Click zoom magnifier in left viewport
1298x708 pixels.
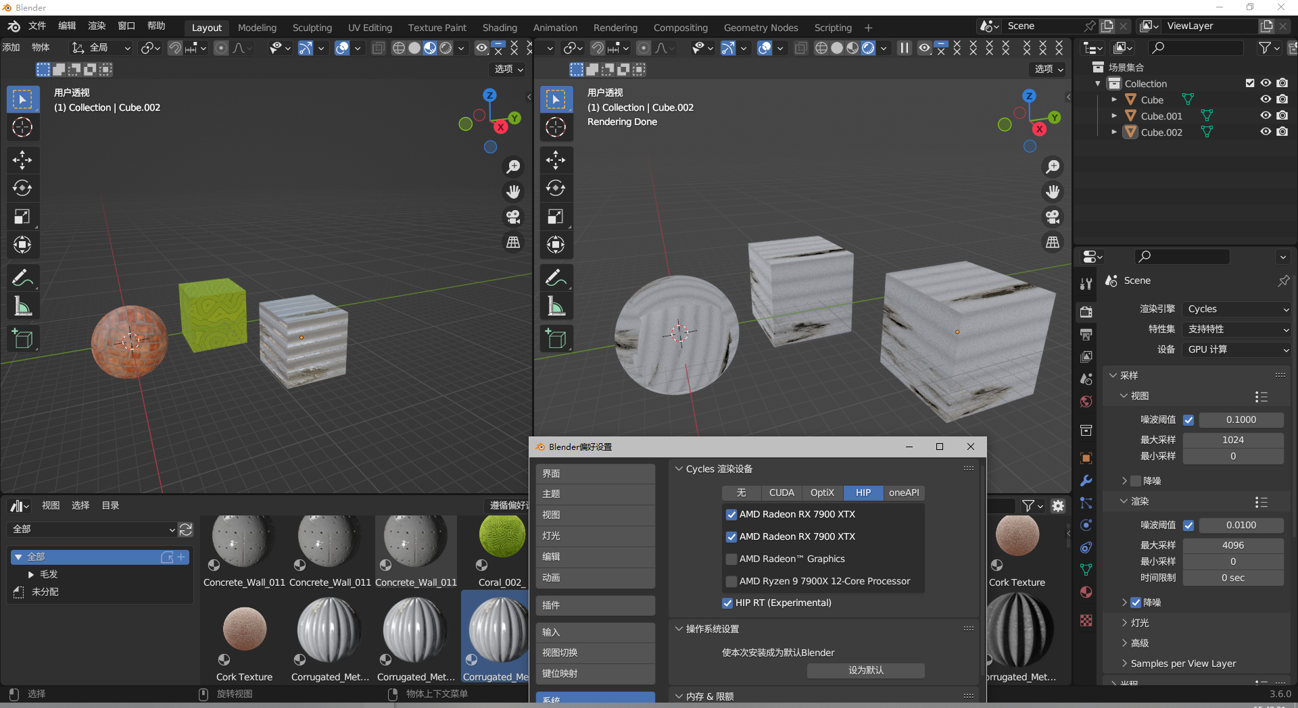coord(513,167)
